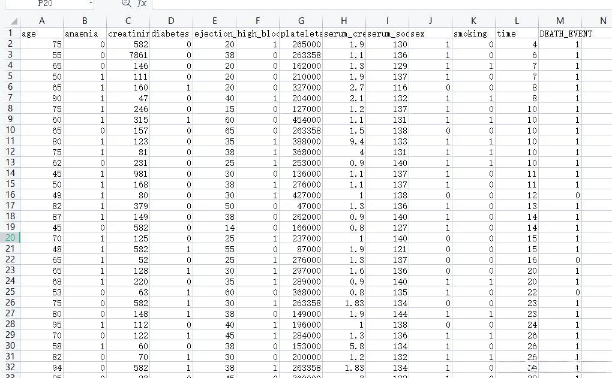
Task: Click the age cell 95 in row 28
Action: point(42,325)
